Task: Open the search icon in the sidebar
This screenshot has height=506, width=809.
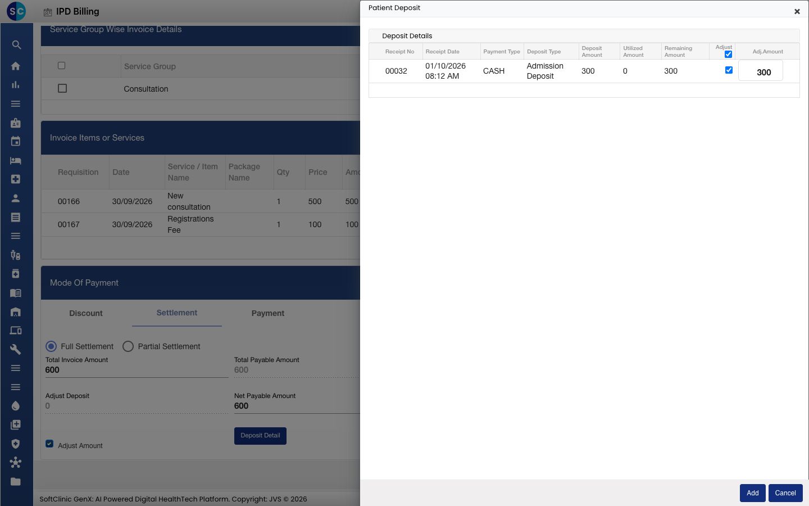Action: click(x=16, y=45)
